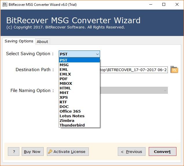Select EML format option

coord(79,69)
